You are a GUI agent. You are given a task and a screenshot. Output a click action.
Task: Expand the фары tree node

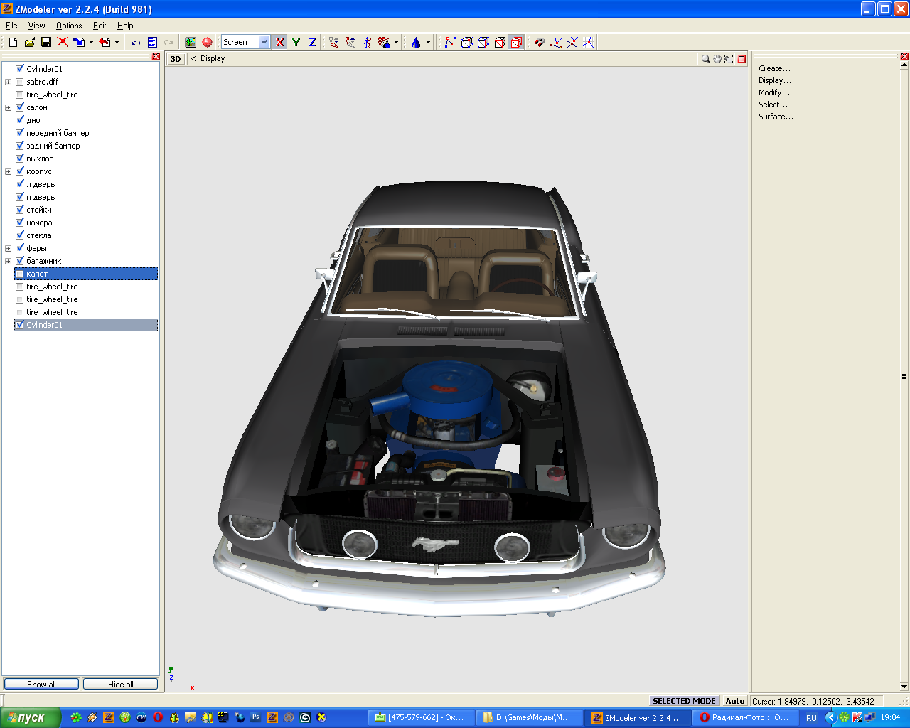pos(9,248)
